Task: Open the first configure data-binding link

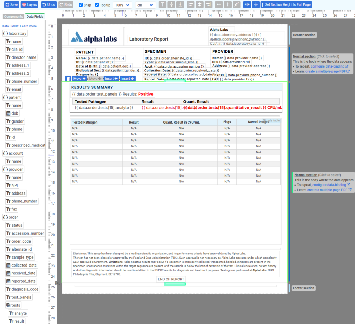Action: click(x=329, y=66)
